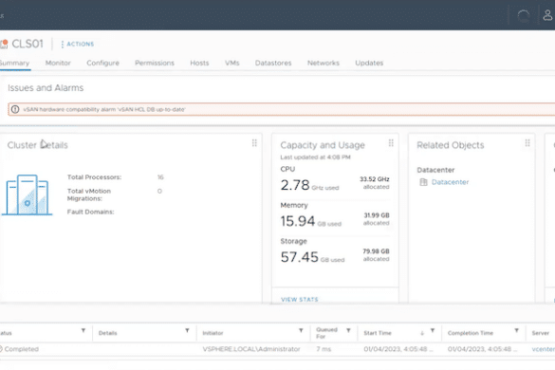Click the 15.94 GB used memory value

pos(311,221)
